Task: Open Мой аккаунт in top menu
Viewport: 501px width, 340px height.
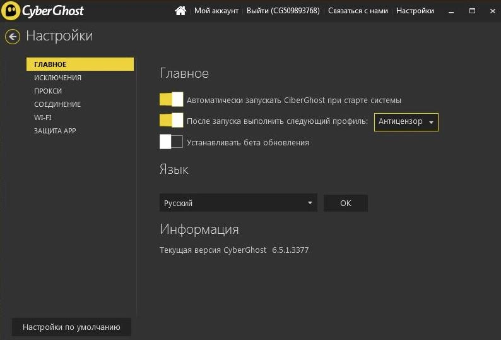Action: 216,11
